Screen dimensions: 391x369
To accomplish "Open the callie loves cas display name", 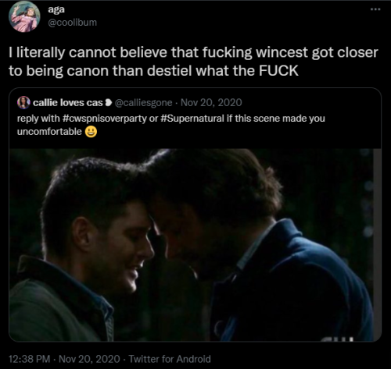I will coord(68,103).
